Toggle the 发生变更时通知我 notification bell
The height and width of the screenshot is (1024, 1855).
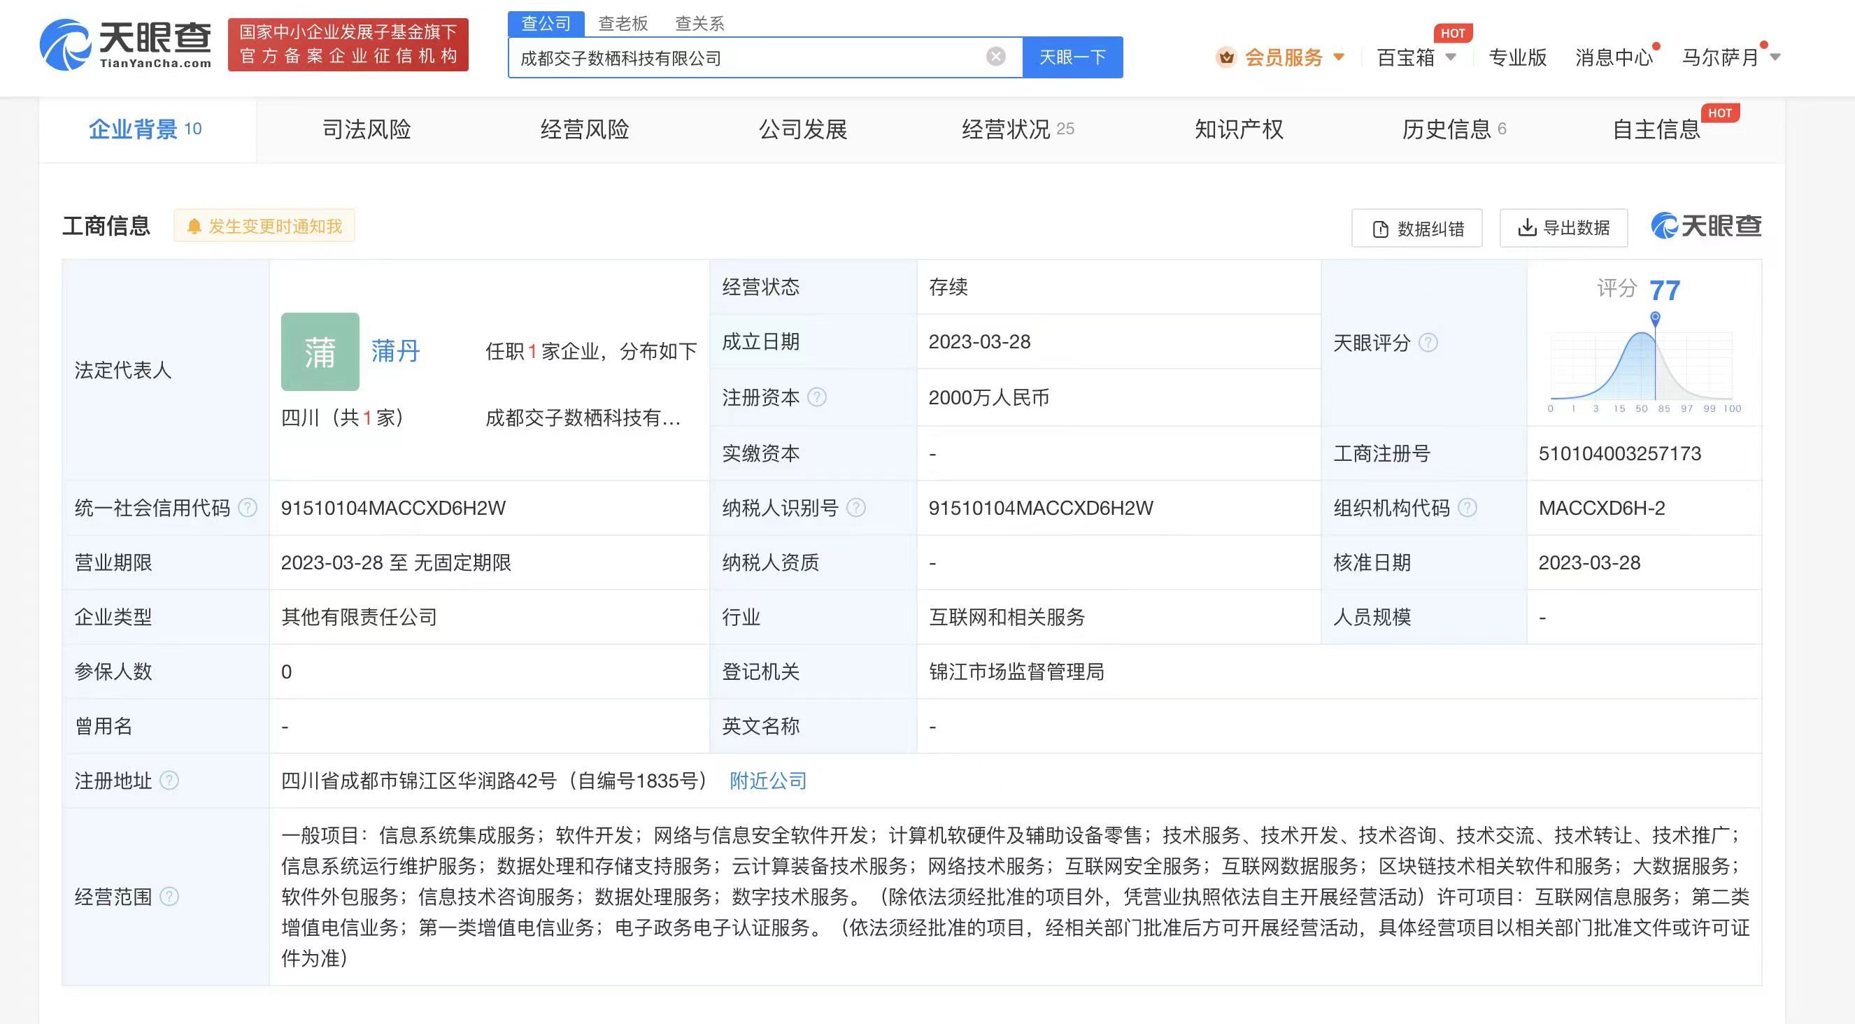(264, 225)
